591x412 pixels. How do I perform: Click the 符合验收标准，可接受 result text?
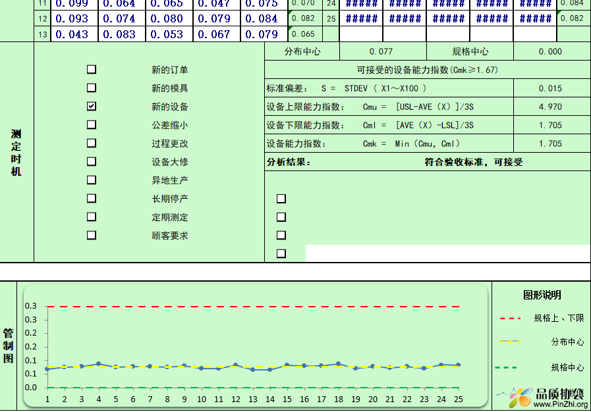click(x=474, y=162)
